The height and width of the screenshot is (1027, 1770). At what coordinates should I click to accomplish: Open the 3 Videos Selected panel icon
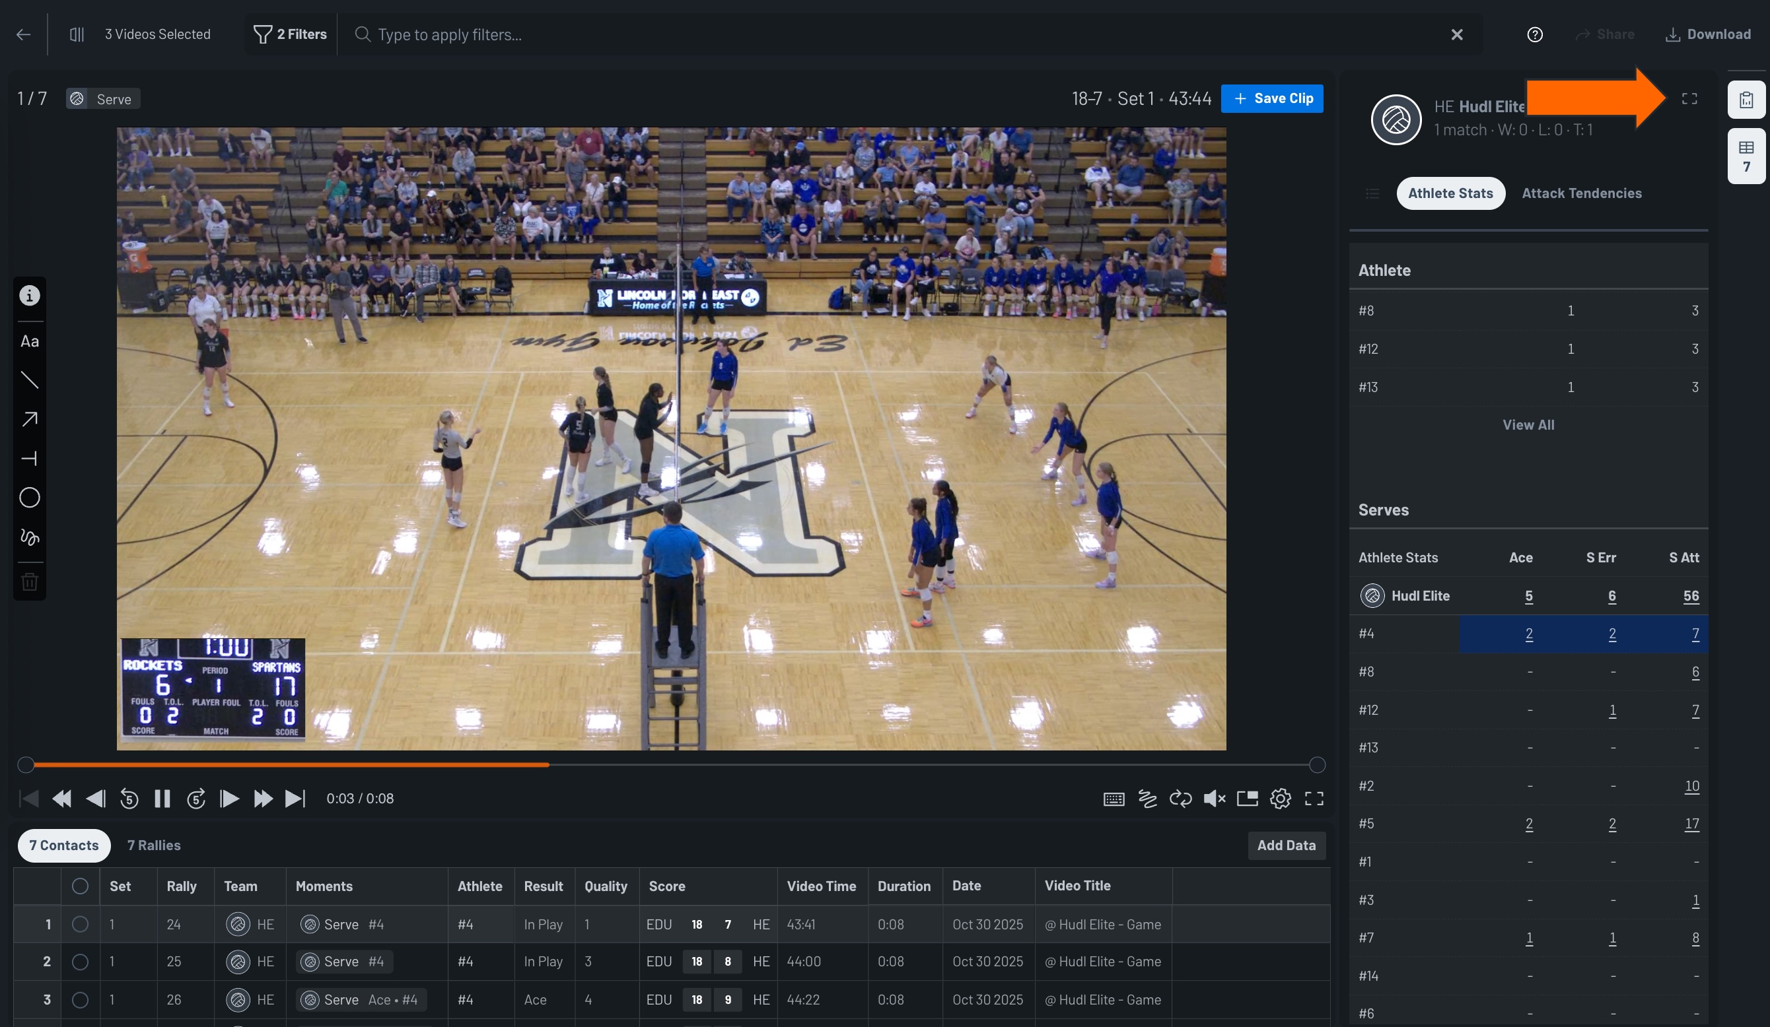(77, 34)
